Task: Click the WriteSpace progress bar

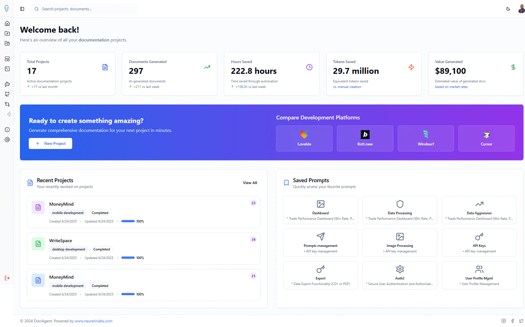Action: (x=127, y=258)
